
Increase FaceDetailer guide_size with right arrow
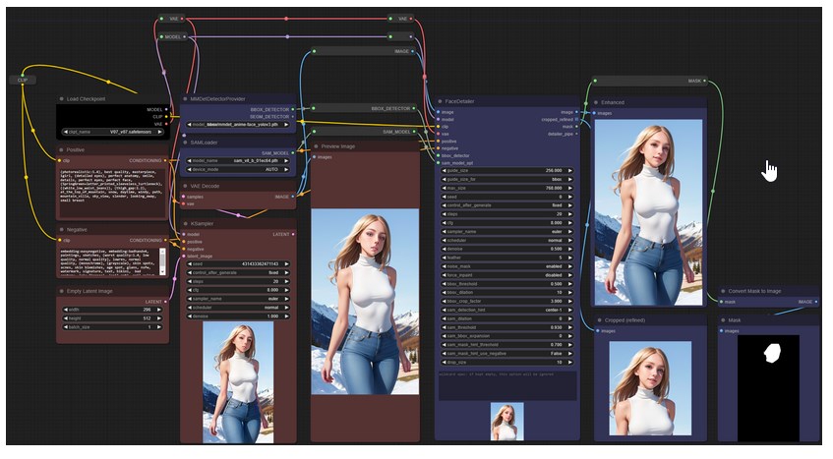click(x=570, y=171)
